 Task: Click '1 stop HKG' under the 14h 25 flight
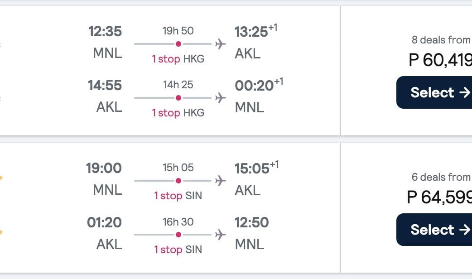pyautogui.click(x=178, y=113)
